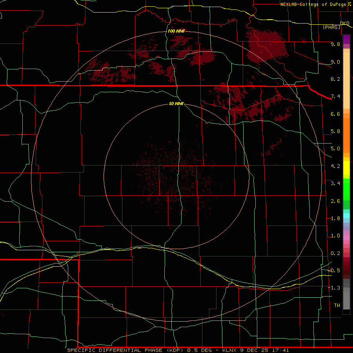Click the 7.4 color scale value
The width and height of the screenshot is (353, 353).
[x=335, y=96]
